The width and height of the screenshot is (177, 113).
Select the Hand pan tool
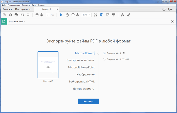(x=67, y=15)
